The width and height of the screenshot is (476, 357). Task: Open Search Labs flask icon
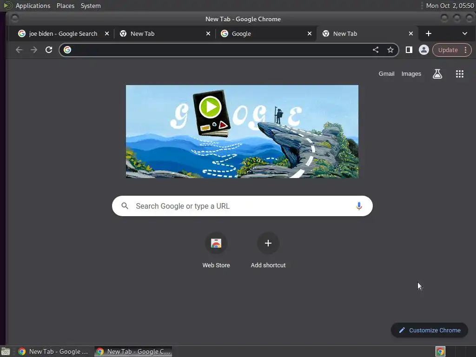coord(437,74)
